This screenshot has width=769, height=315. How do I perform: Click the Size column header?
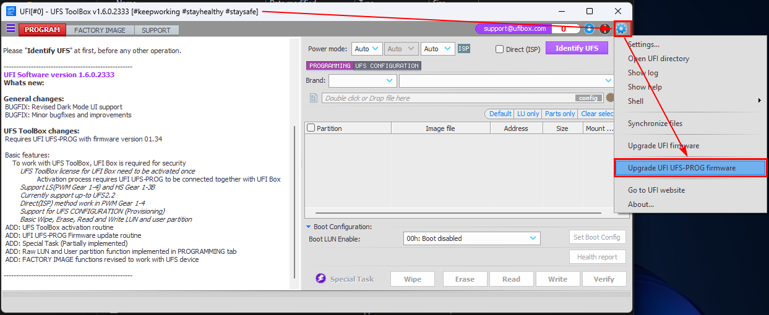coord(562,128)
